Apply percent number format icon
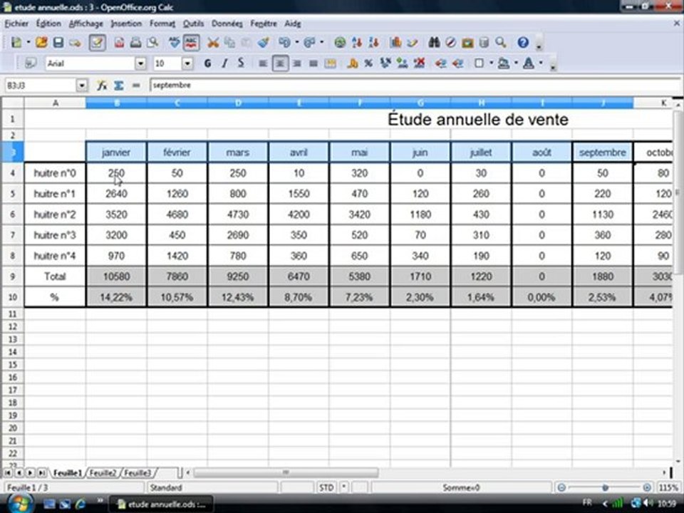 pos(368,63)
